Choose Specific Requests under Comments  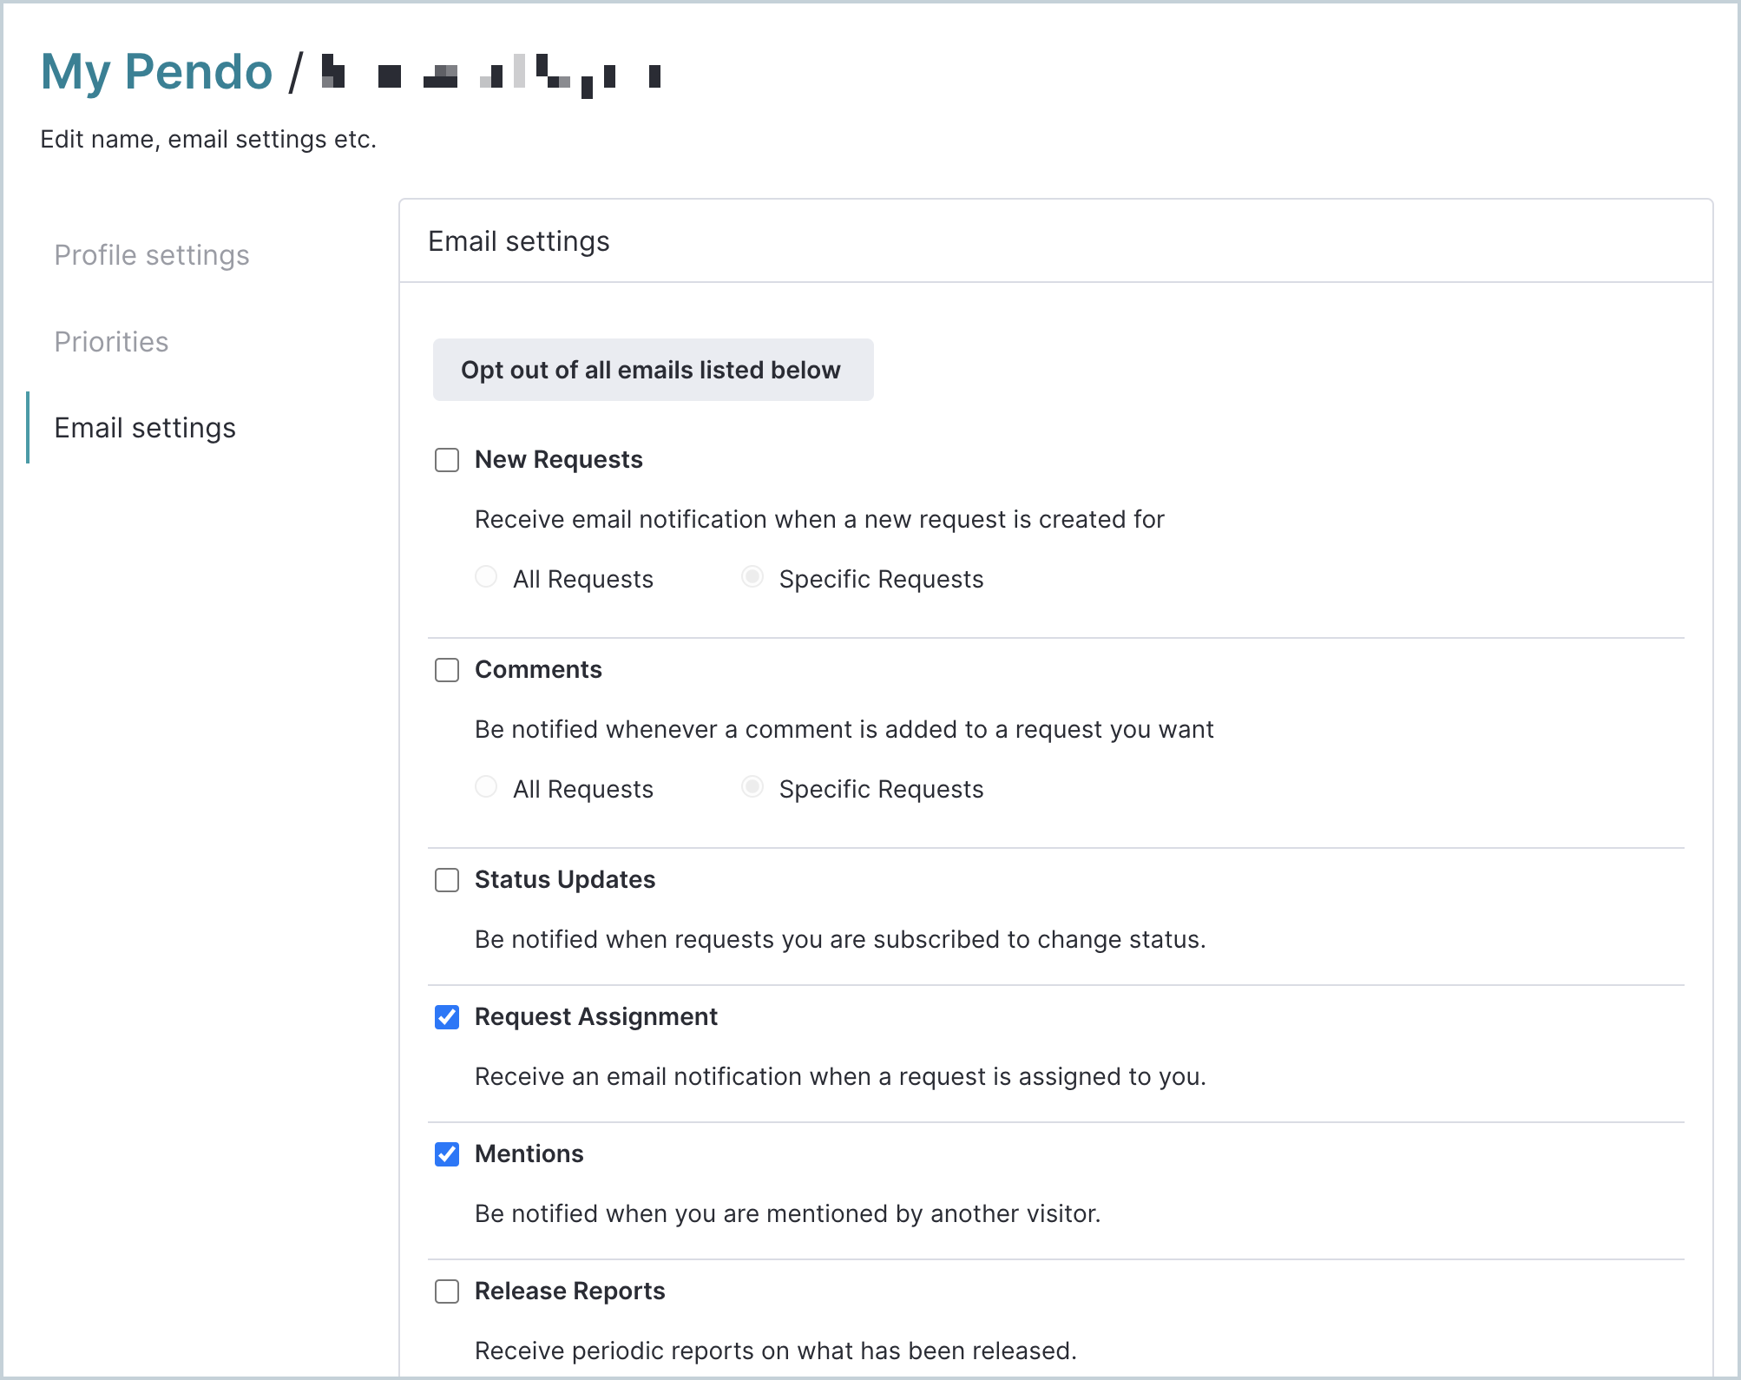(x=752, y=787)
